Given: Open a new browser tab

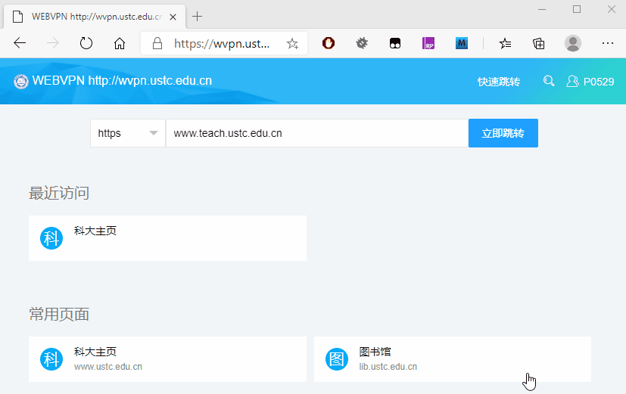Looking at the screenshot, I should point(198,17).
